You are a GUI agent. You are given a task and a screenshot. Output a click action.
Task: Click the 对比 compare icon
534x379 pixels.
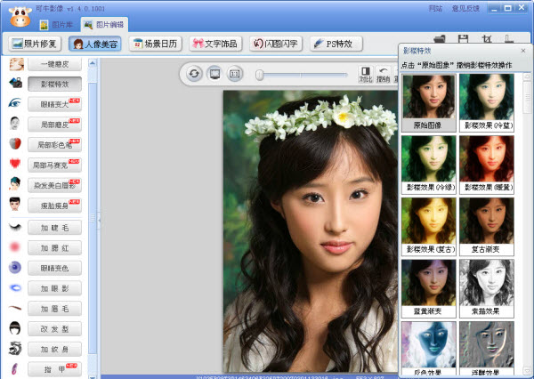pos(366,74)
